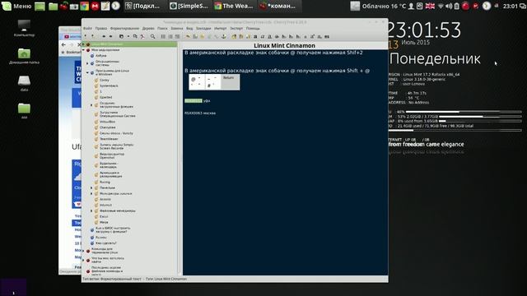Open the Закладки menu
This screenshot has height=296, width=527.
(x=203, y=29)
